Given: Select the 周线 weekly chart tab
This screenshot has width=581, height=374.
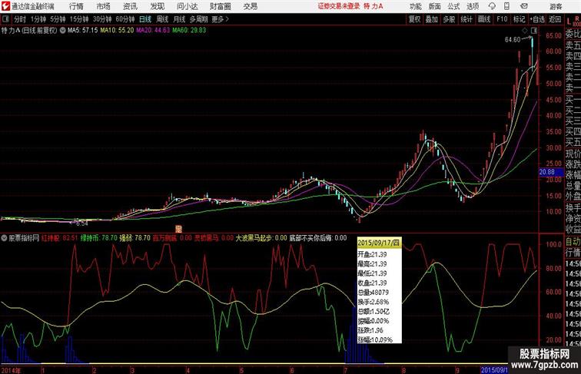Looking at the screenshot, I should 162,19.
